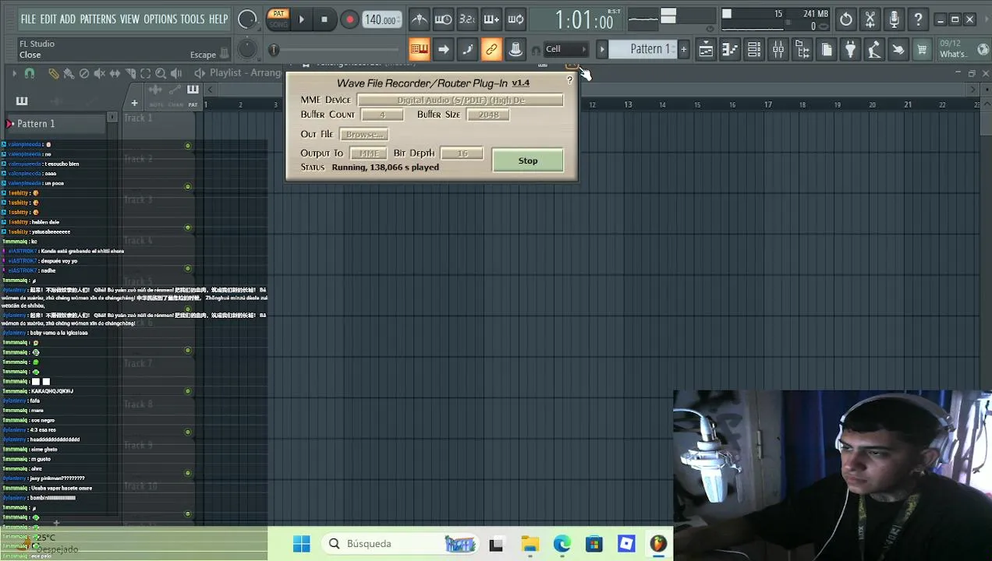Toggle playlist snap magnet icon

click(x=30, y=73)
